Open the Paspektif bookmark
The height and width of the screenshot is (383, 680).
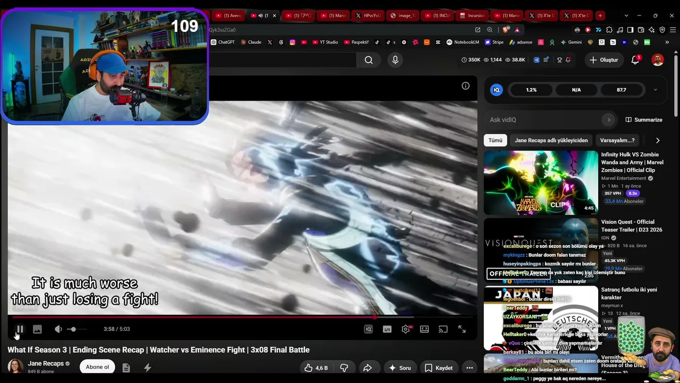pyautogui.click(x=356, y=42)
